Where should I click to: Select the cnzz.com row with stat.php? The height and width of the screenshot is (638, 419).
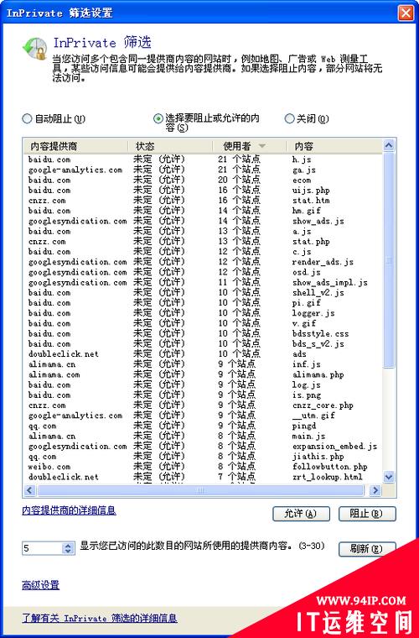203,241
